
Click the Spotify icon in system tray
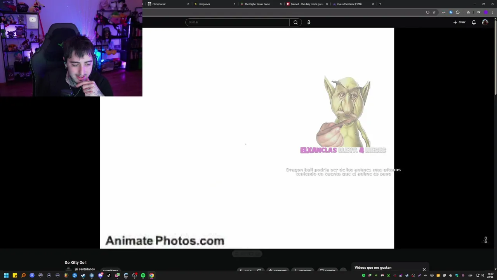coord(364,275)
